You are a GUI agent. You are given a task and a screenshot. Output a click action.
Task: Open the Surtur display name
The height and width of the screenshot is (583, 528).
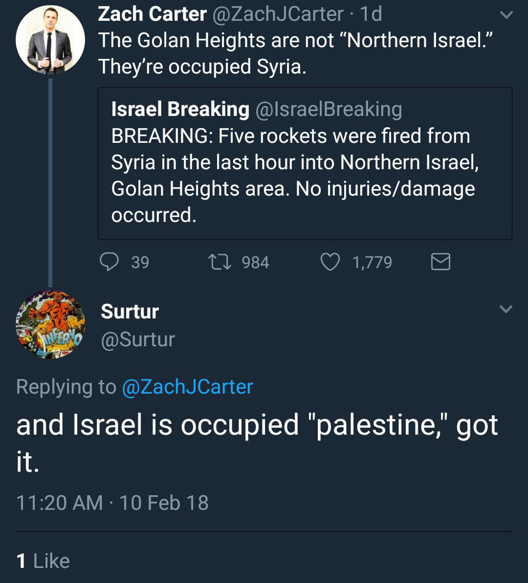coord(130,311)
